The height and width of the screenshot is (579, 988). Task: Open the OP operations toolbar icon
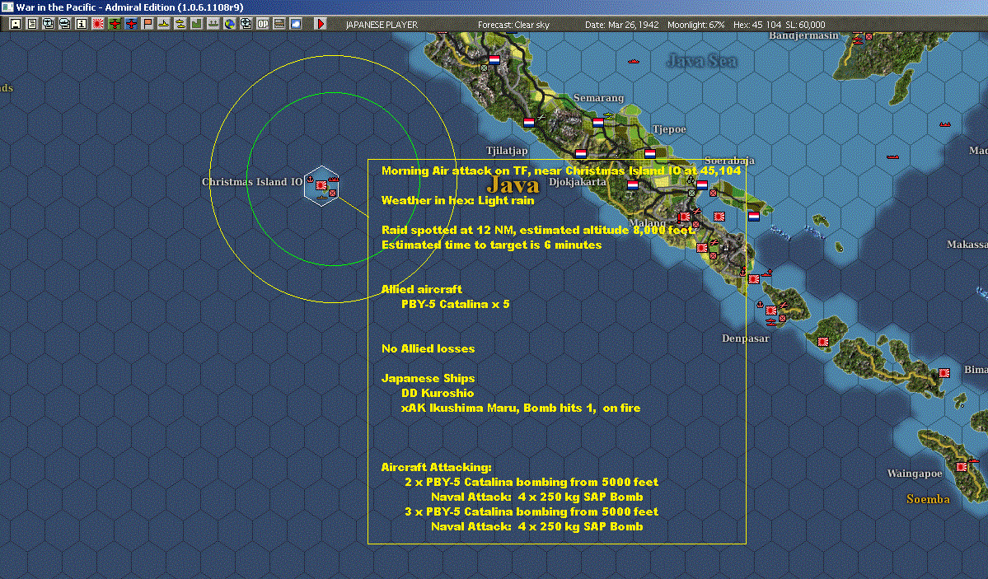click(263, 24)
